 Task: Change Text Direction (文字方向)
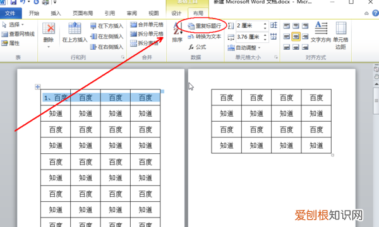(320, 32)
